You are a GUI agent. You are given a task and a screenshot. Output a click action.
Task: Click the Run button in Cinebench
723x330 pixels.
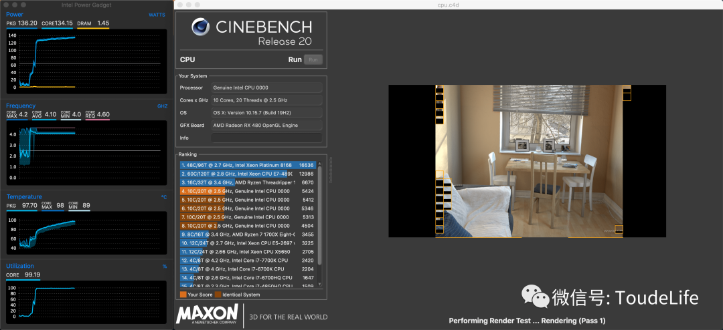pos(313,59)
